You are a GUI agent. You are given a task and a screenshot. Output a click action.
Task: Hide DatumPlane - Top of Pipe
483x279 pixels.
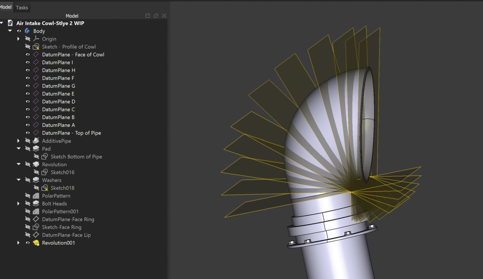[x=28, y=133]
